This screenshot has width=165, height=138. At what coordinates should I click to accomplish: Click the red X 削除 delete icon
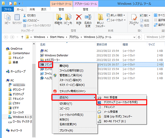click(79, 17)
